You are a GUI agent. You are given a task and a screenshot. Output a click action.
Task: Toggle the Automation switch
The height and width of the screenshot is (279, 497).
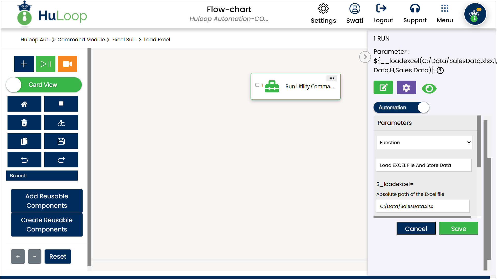(x=401, y=107)
